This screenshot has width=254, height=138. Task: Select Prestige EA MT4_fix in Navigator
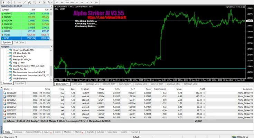(22, 60)
